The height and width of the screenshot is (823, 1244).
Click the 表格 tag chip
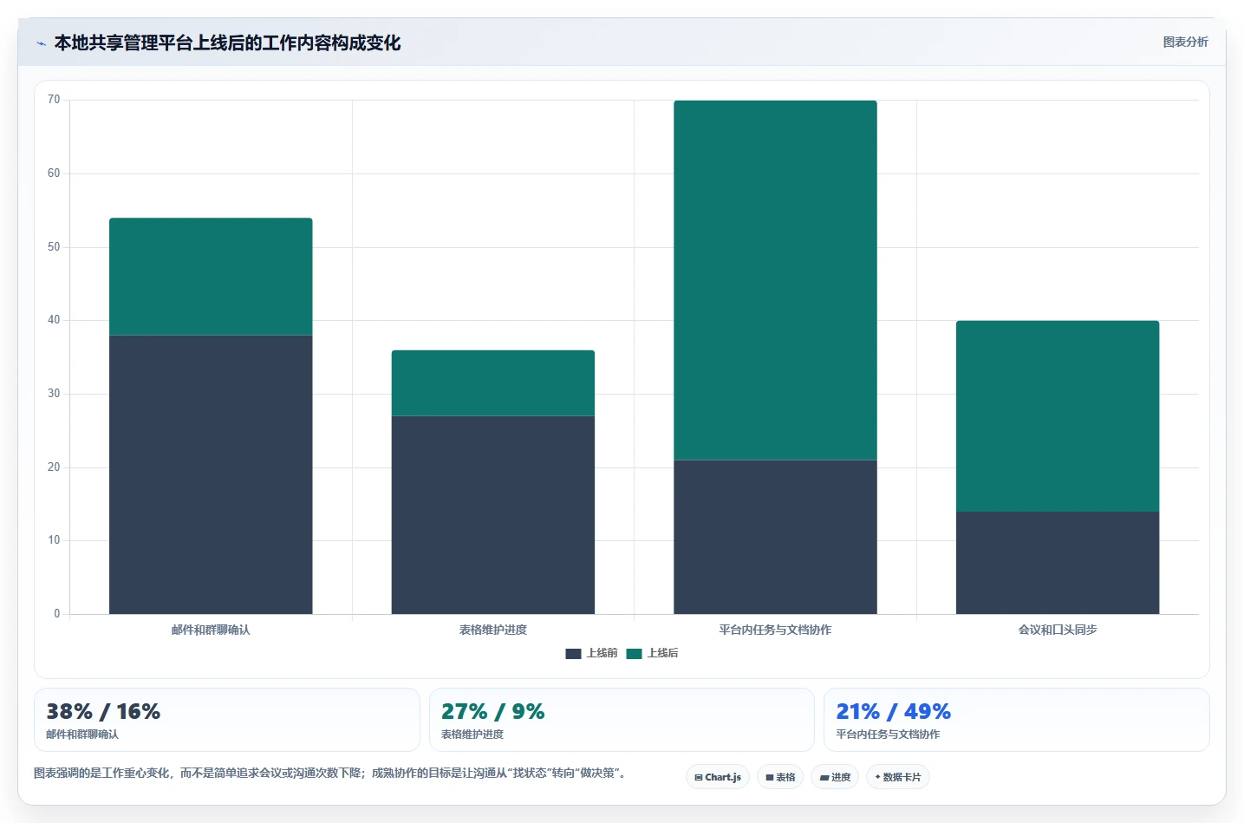pyautogui.click(x=780, y=777)
